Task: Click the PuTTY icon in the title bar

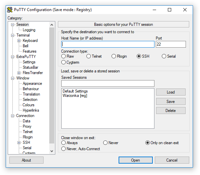Action: [10, 10]
